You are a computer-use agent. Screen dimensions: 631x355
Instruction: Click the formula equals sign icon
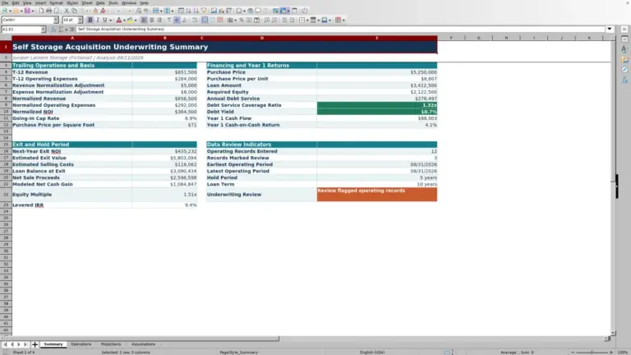coord(72,30)
